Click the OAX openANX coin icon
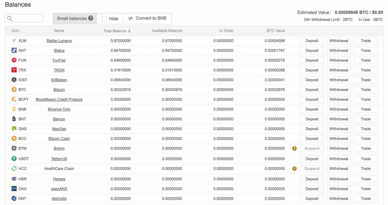The height and width of the screenshot is (205, 388). (x=14, y=188)
